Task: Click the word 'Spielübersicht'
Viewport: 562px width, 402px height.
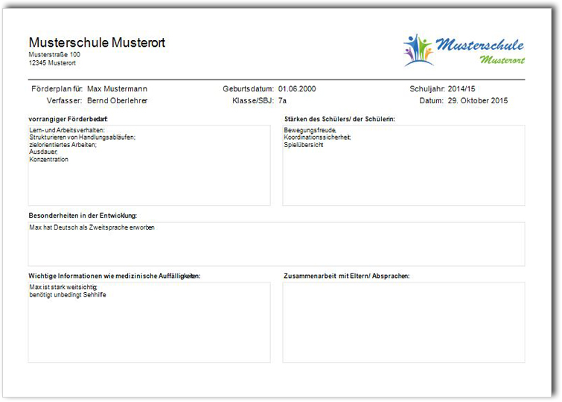Action: [304, 145]
